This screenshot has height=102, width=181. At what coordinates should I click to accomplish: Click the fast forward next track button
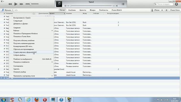(21, 4)
